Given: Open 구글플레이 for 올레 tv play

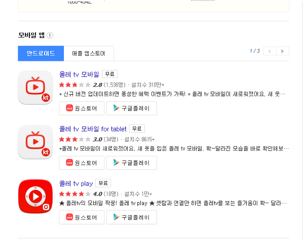Looking at the screenshot, I should tap(132, 217).
